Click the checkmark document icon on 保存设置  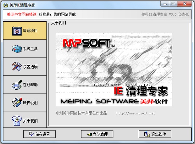coord(31,134)
